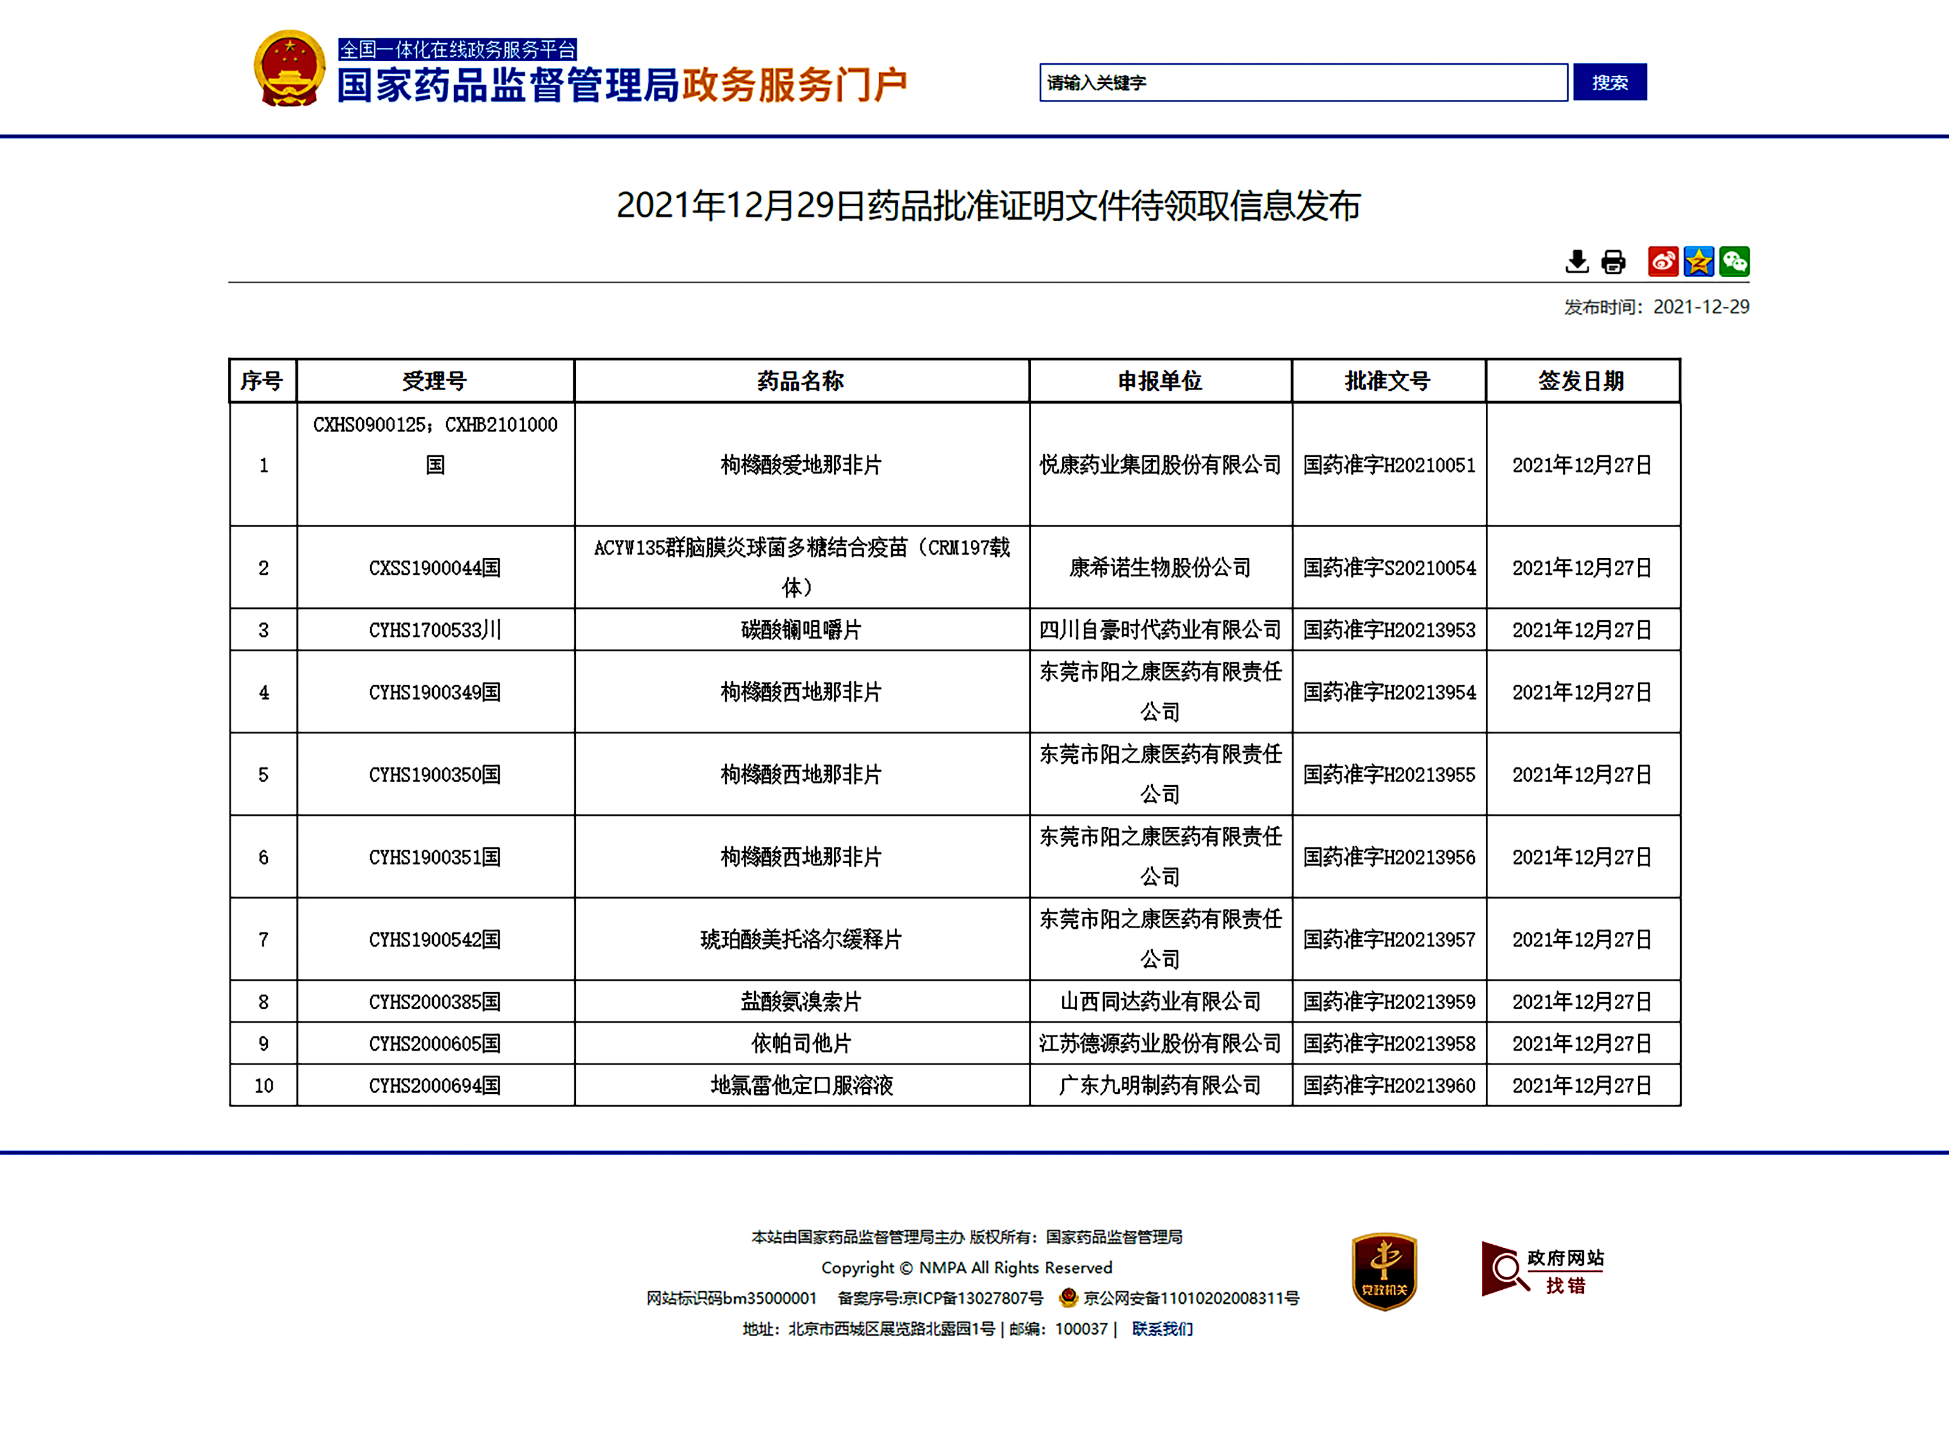Click acceptance number CYHS2000694国
The width and height of the screenshot is (1949, 1456).
point(435,1086)
